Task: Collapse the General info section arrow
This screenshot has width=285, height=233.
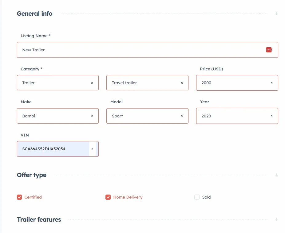Action: pyautogui.click(x=276, y=14)
